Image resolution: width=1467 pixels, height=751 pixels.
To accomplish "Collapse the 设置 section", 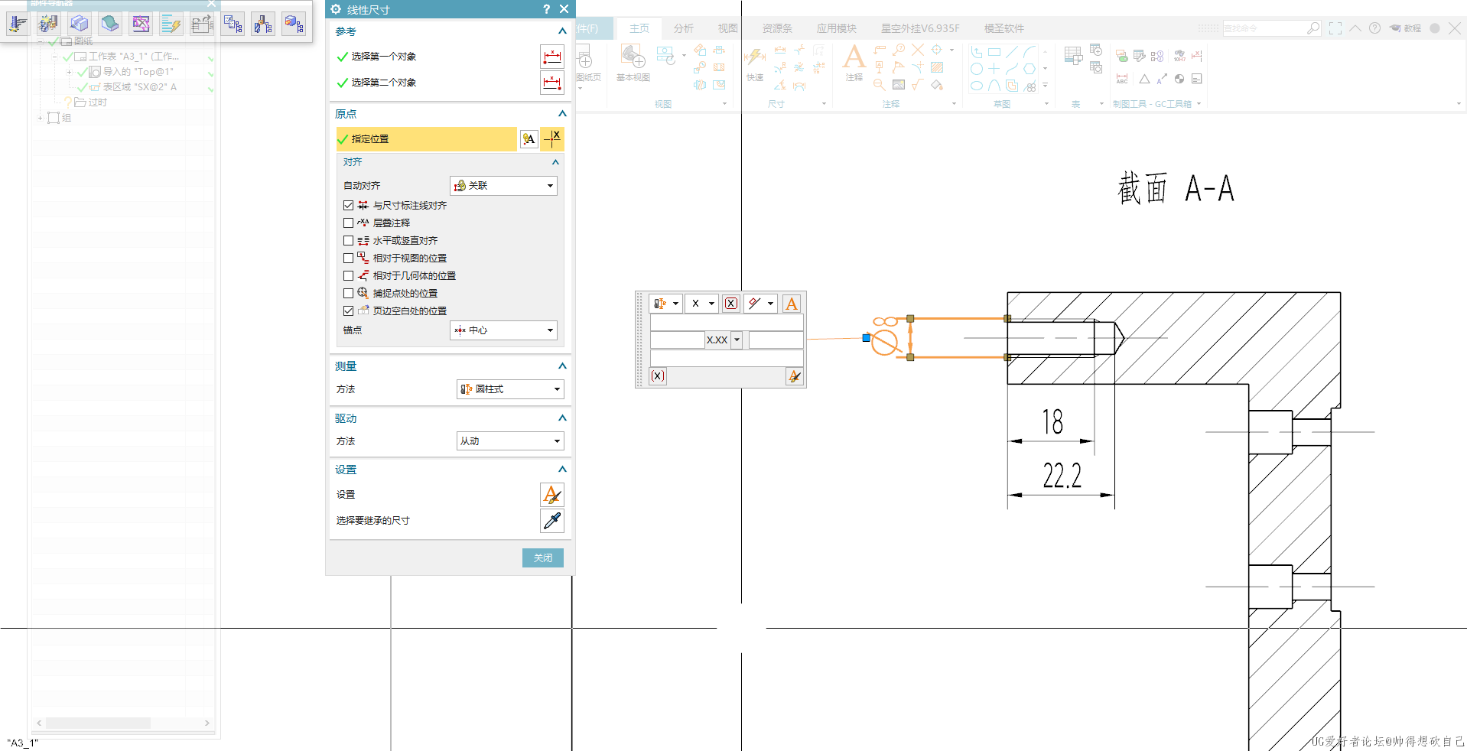I will 562,470.
